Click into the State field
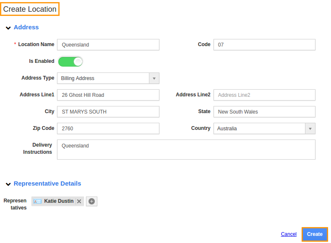This screenshot has height=243, width=331. (264, 112)
